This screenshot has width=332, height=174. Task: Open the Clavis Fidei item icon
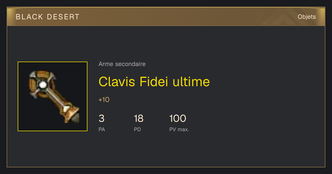pyautogui.click(x=53, y=96)
